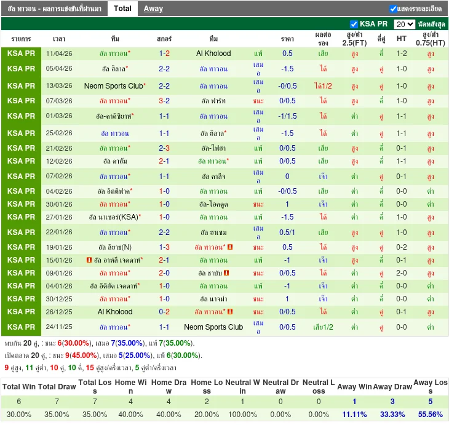Toggle the KSA PR league filter checkbox

click(x=354, y=24)
